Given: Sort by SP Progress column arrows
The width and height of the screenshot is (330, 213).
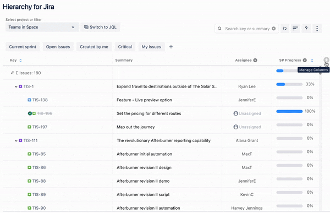Looking at the screenshot, I should 312,61.
